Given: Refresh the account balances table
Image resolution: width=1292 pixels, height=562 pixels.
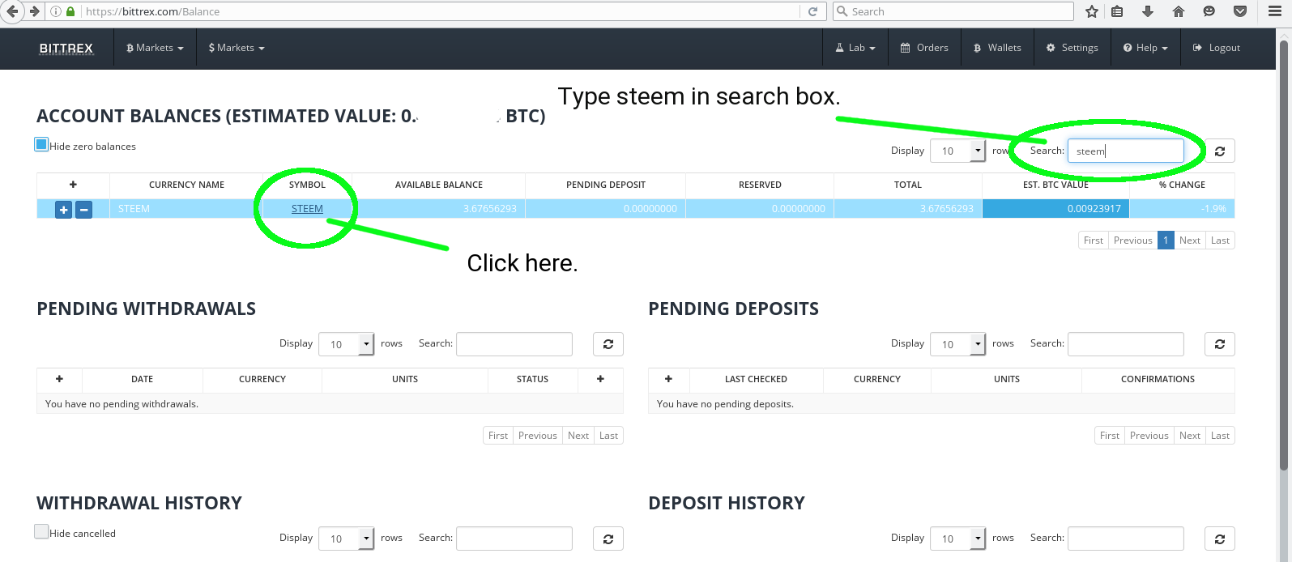Looking at the screenshot, I should [x=1220, y=151].
